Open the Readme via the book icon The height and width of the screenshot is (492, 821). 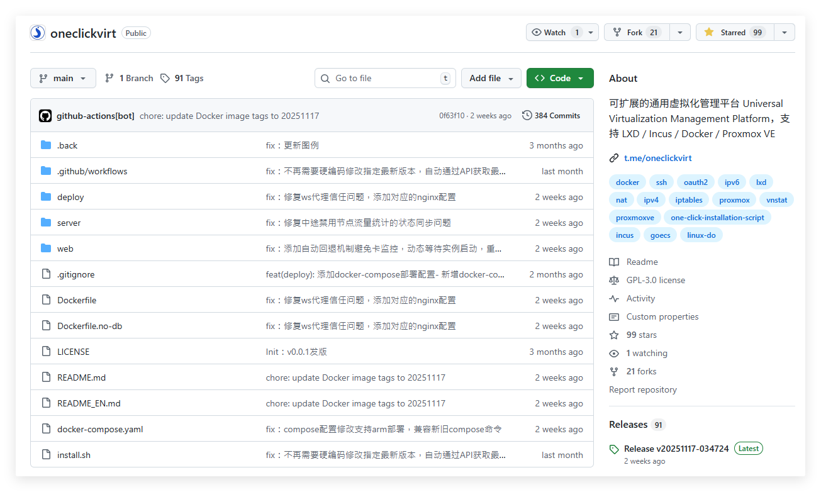click(x=613, y=262)
